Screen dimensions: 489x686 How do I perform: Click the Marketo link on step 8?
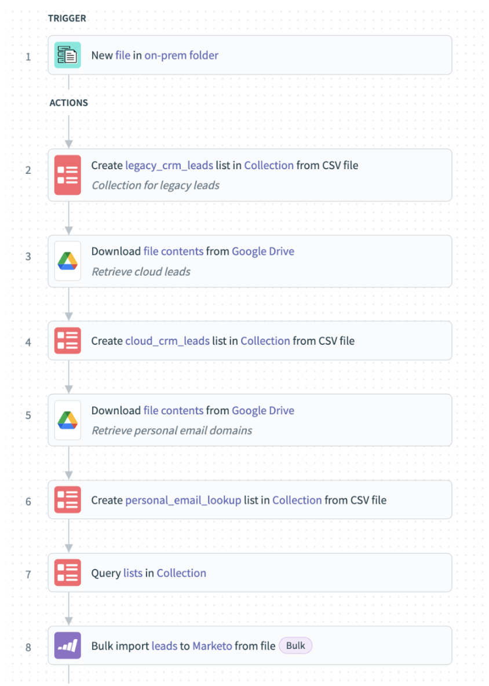(x=212, y=645)
